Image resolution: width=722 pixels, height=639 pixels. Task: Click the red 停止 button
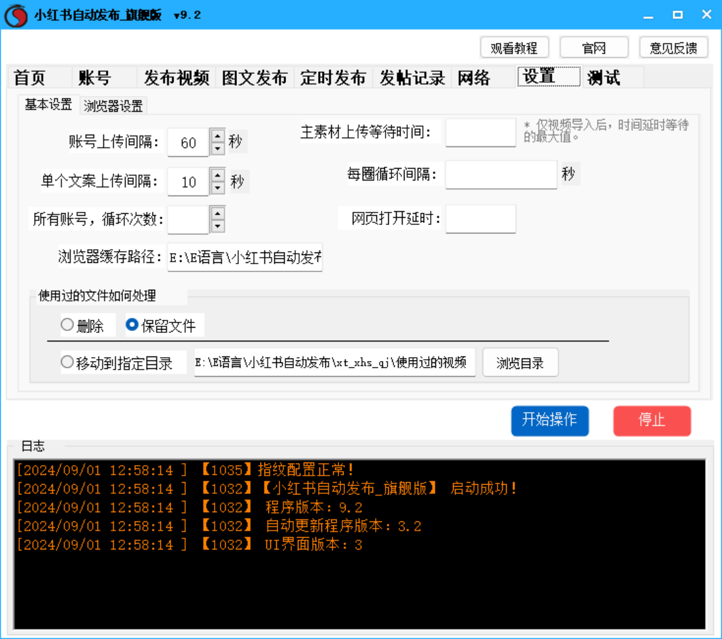click(x=652, y=421)
